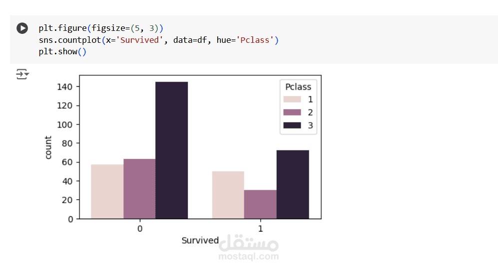Click the mostaql.com watermark text

248,257
